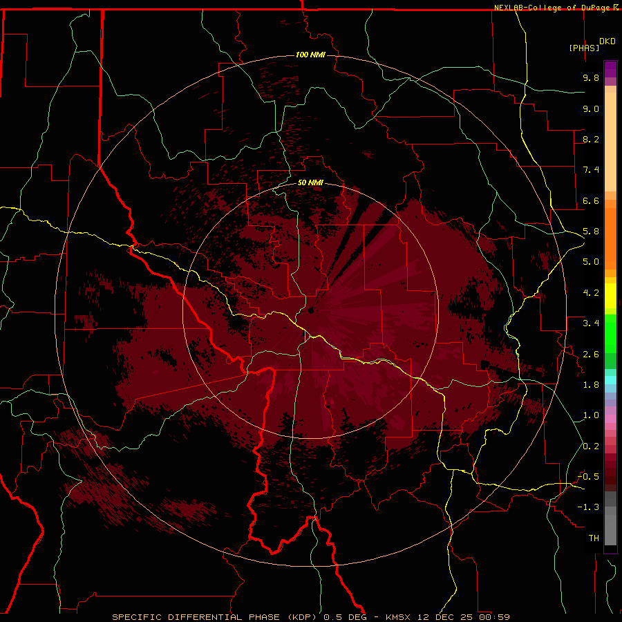Select the -0.5 value on the color scale

pyautogui.click(x=588, y=477)
